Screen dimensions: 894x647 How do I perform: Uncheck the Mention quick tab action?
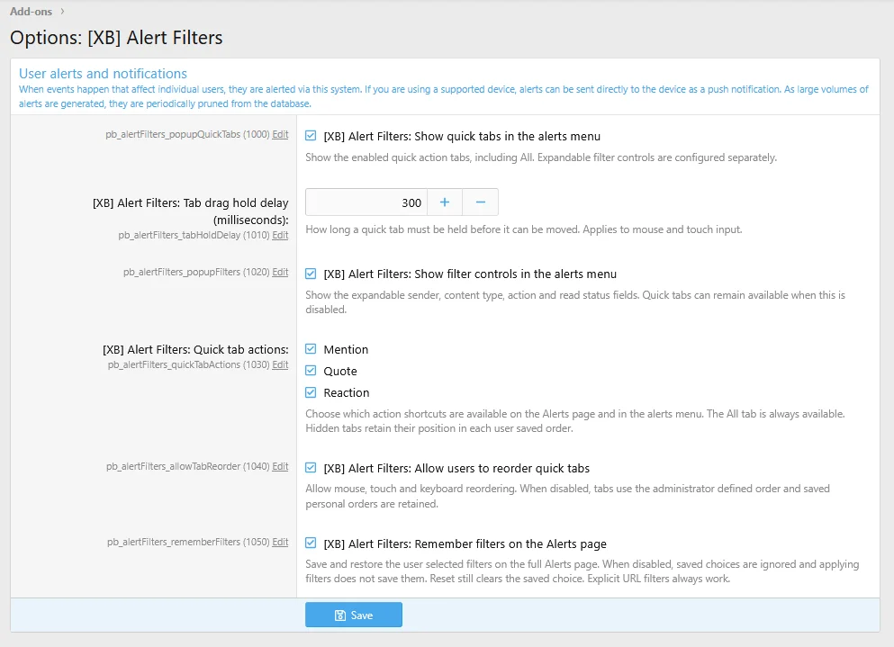click(x=311, y=349)
